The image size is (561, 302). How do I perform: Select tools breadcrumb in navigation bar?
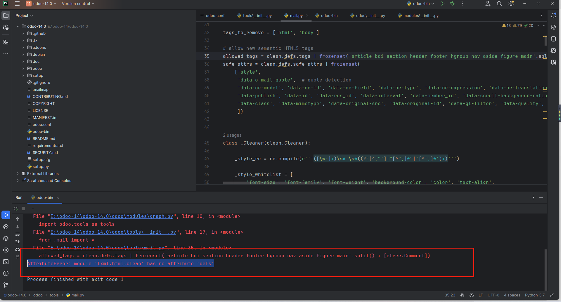(54, 295)
